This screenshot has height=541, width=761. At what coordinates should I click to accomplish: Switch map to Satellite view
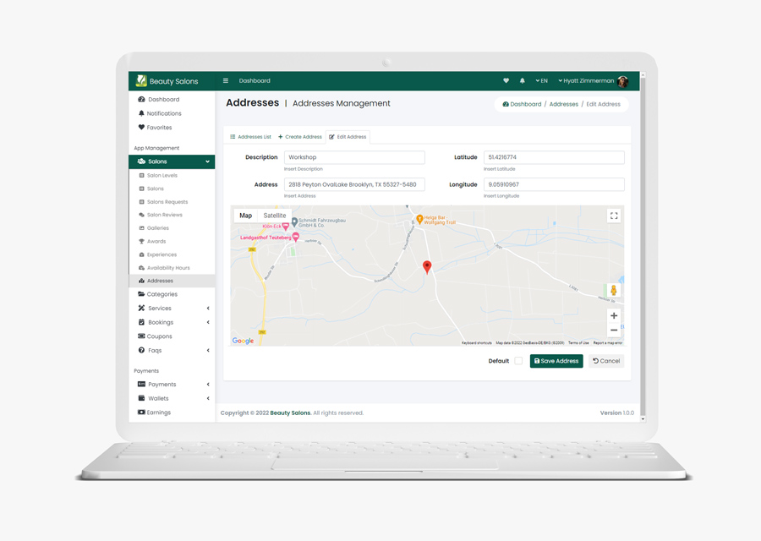coord(274,216)
